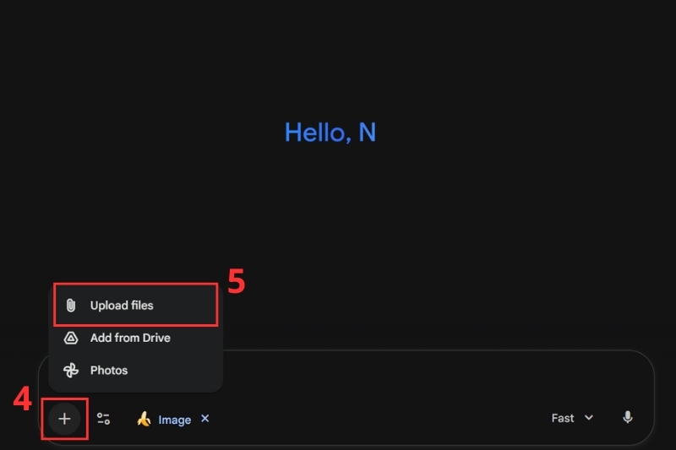Click the Hello, N greeting text
The image size is (676, 450).
330,133
